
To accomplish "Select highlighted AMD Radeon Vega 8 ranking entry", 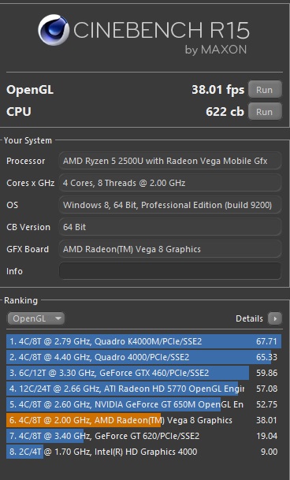I will (x=143, y=420).
